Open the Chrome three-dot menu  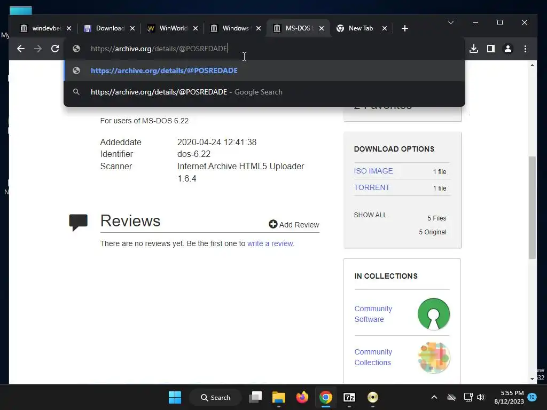click(526, 49)
